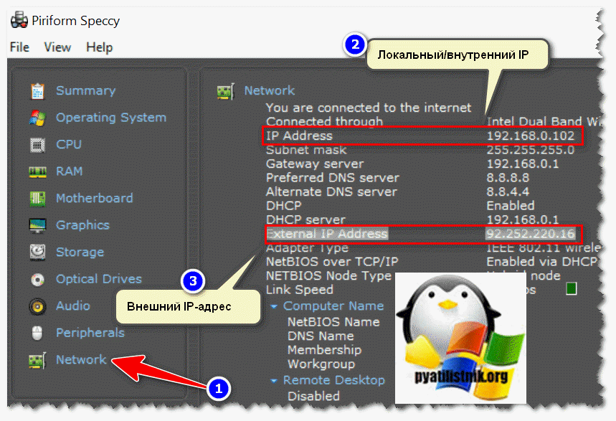Collapse the Computer Name section

pos(275,306)
